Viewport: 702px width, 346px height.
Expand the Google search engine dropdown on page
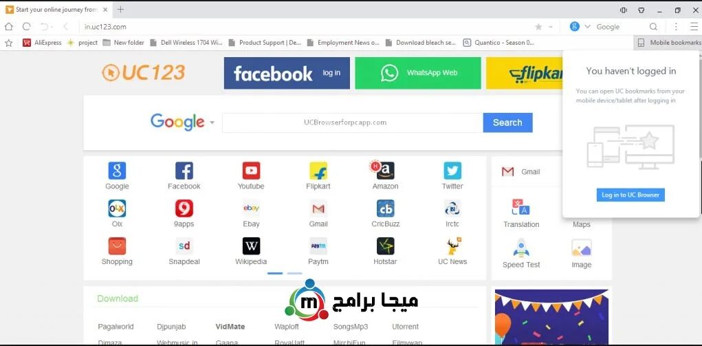[x=212, y=122]
